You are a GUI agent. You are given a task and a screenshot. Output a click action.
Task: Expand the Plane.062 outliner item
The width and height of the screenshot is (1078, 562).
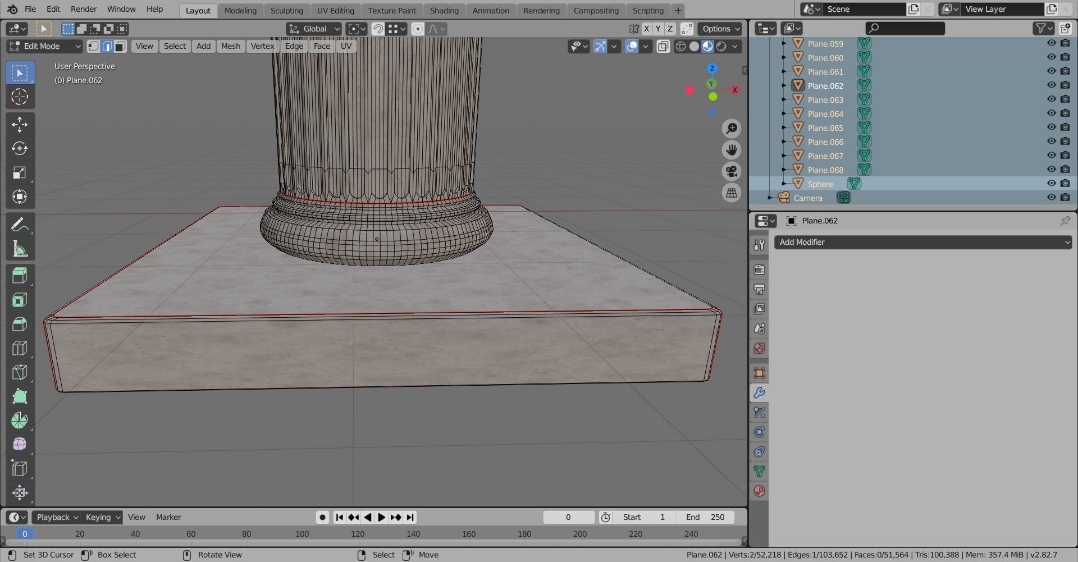pyautogui.click(x=784, y=85)
